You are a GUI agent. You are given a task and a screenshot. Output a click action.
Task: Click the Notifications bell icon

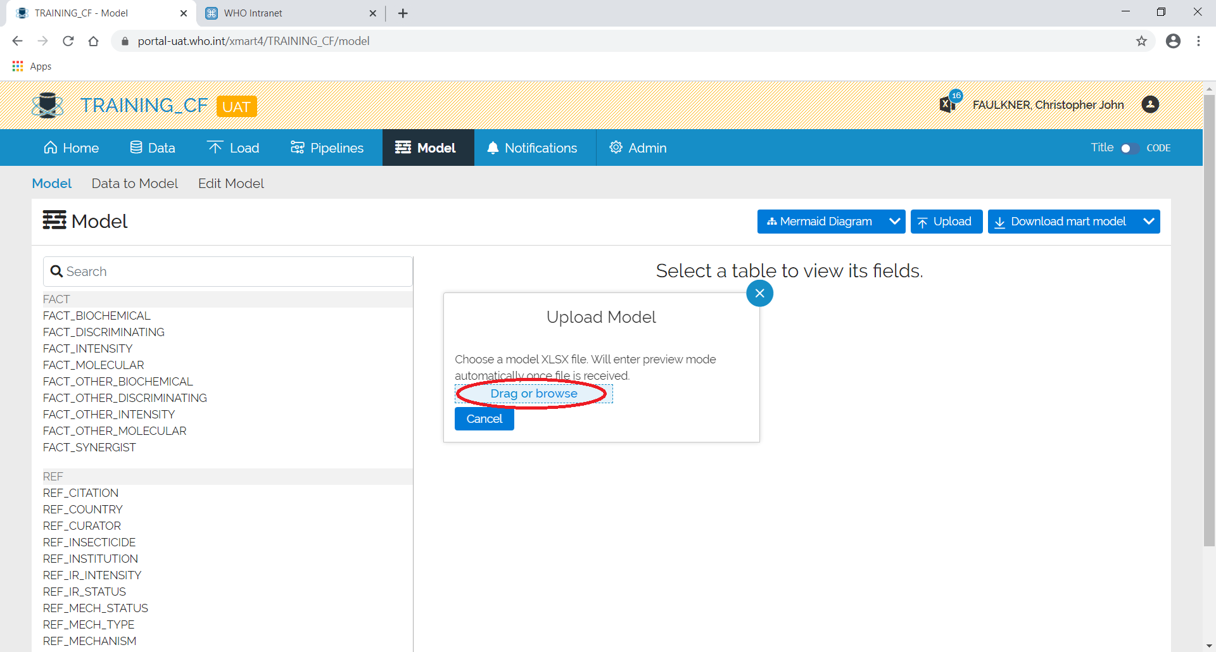[x=493, y=147]
